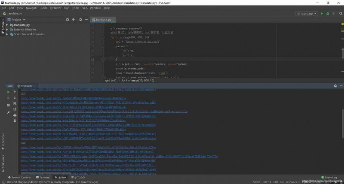Open the Refactor menu
The image size is (344, 184).
coord(56,8)
